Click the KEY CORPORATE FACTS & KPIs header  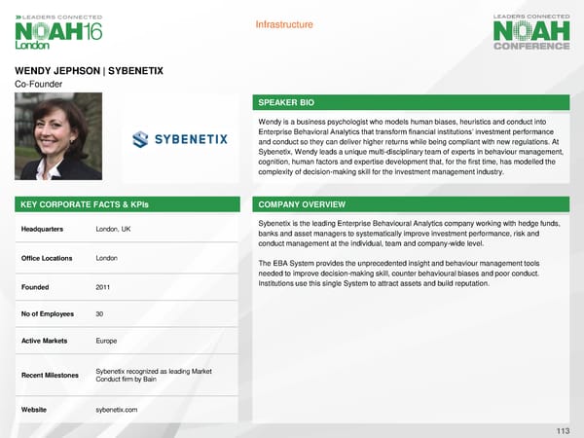127,205
